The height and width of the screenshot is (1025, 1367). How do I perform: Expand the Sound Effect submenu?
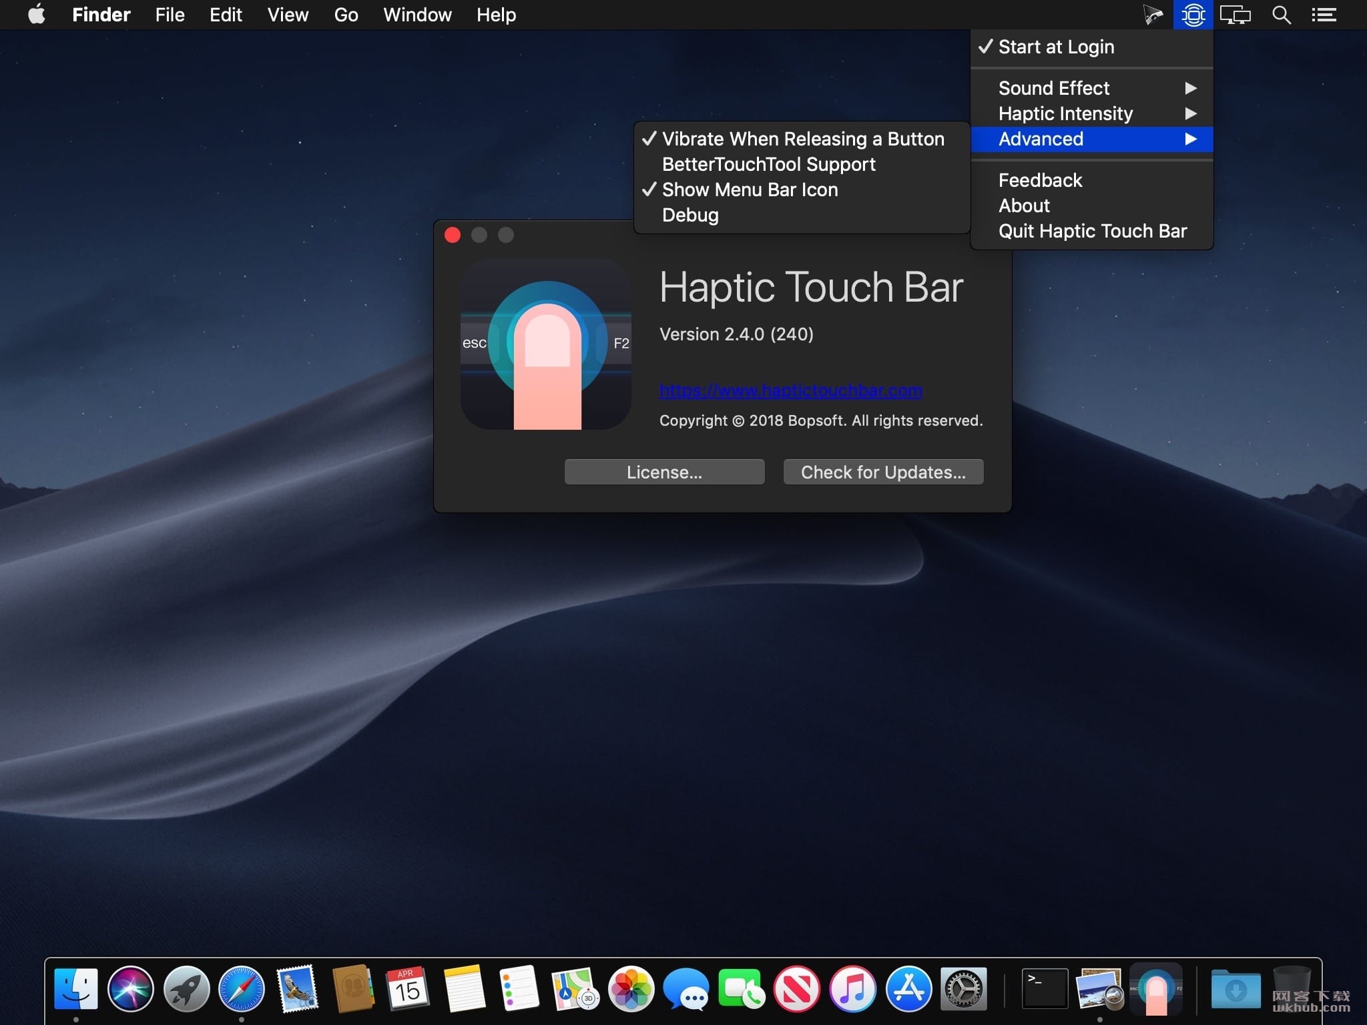click(1092, 88)
